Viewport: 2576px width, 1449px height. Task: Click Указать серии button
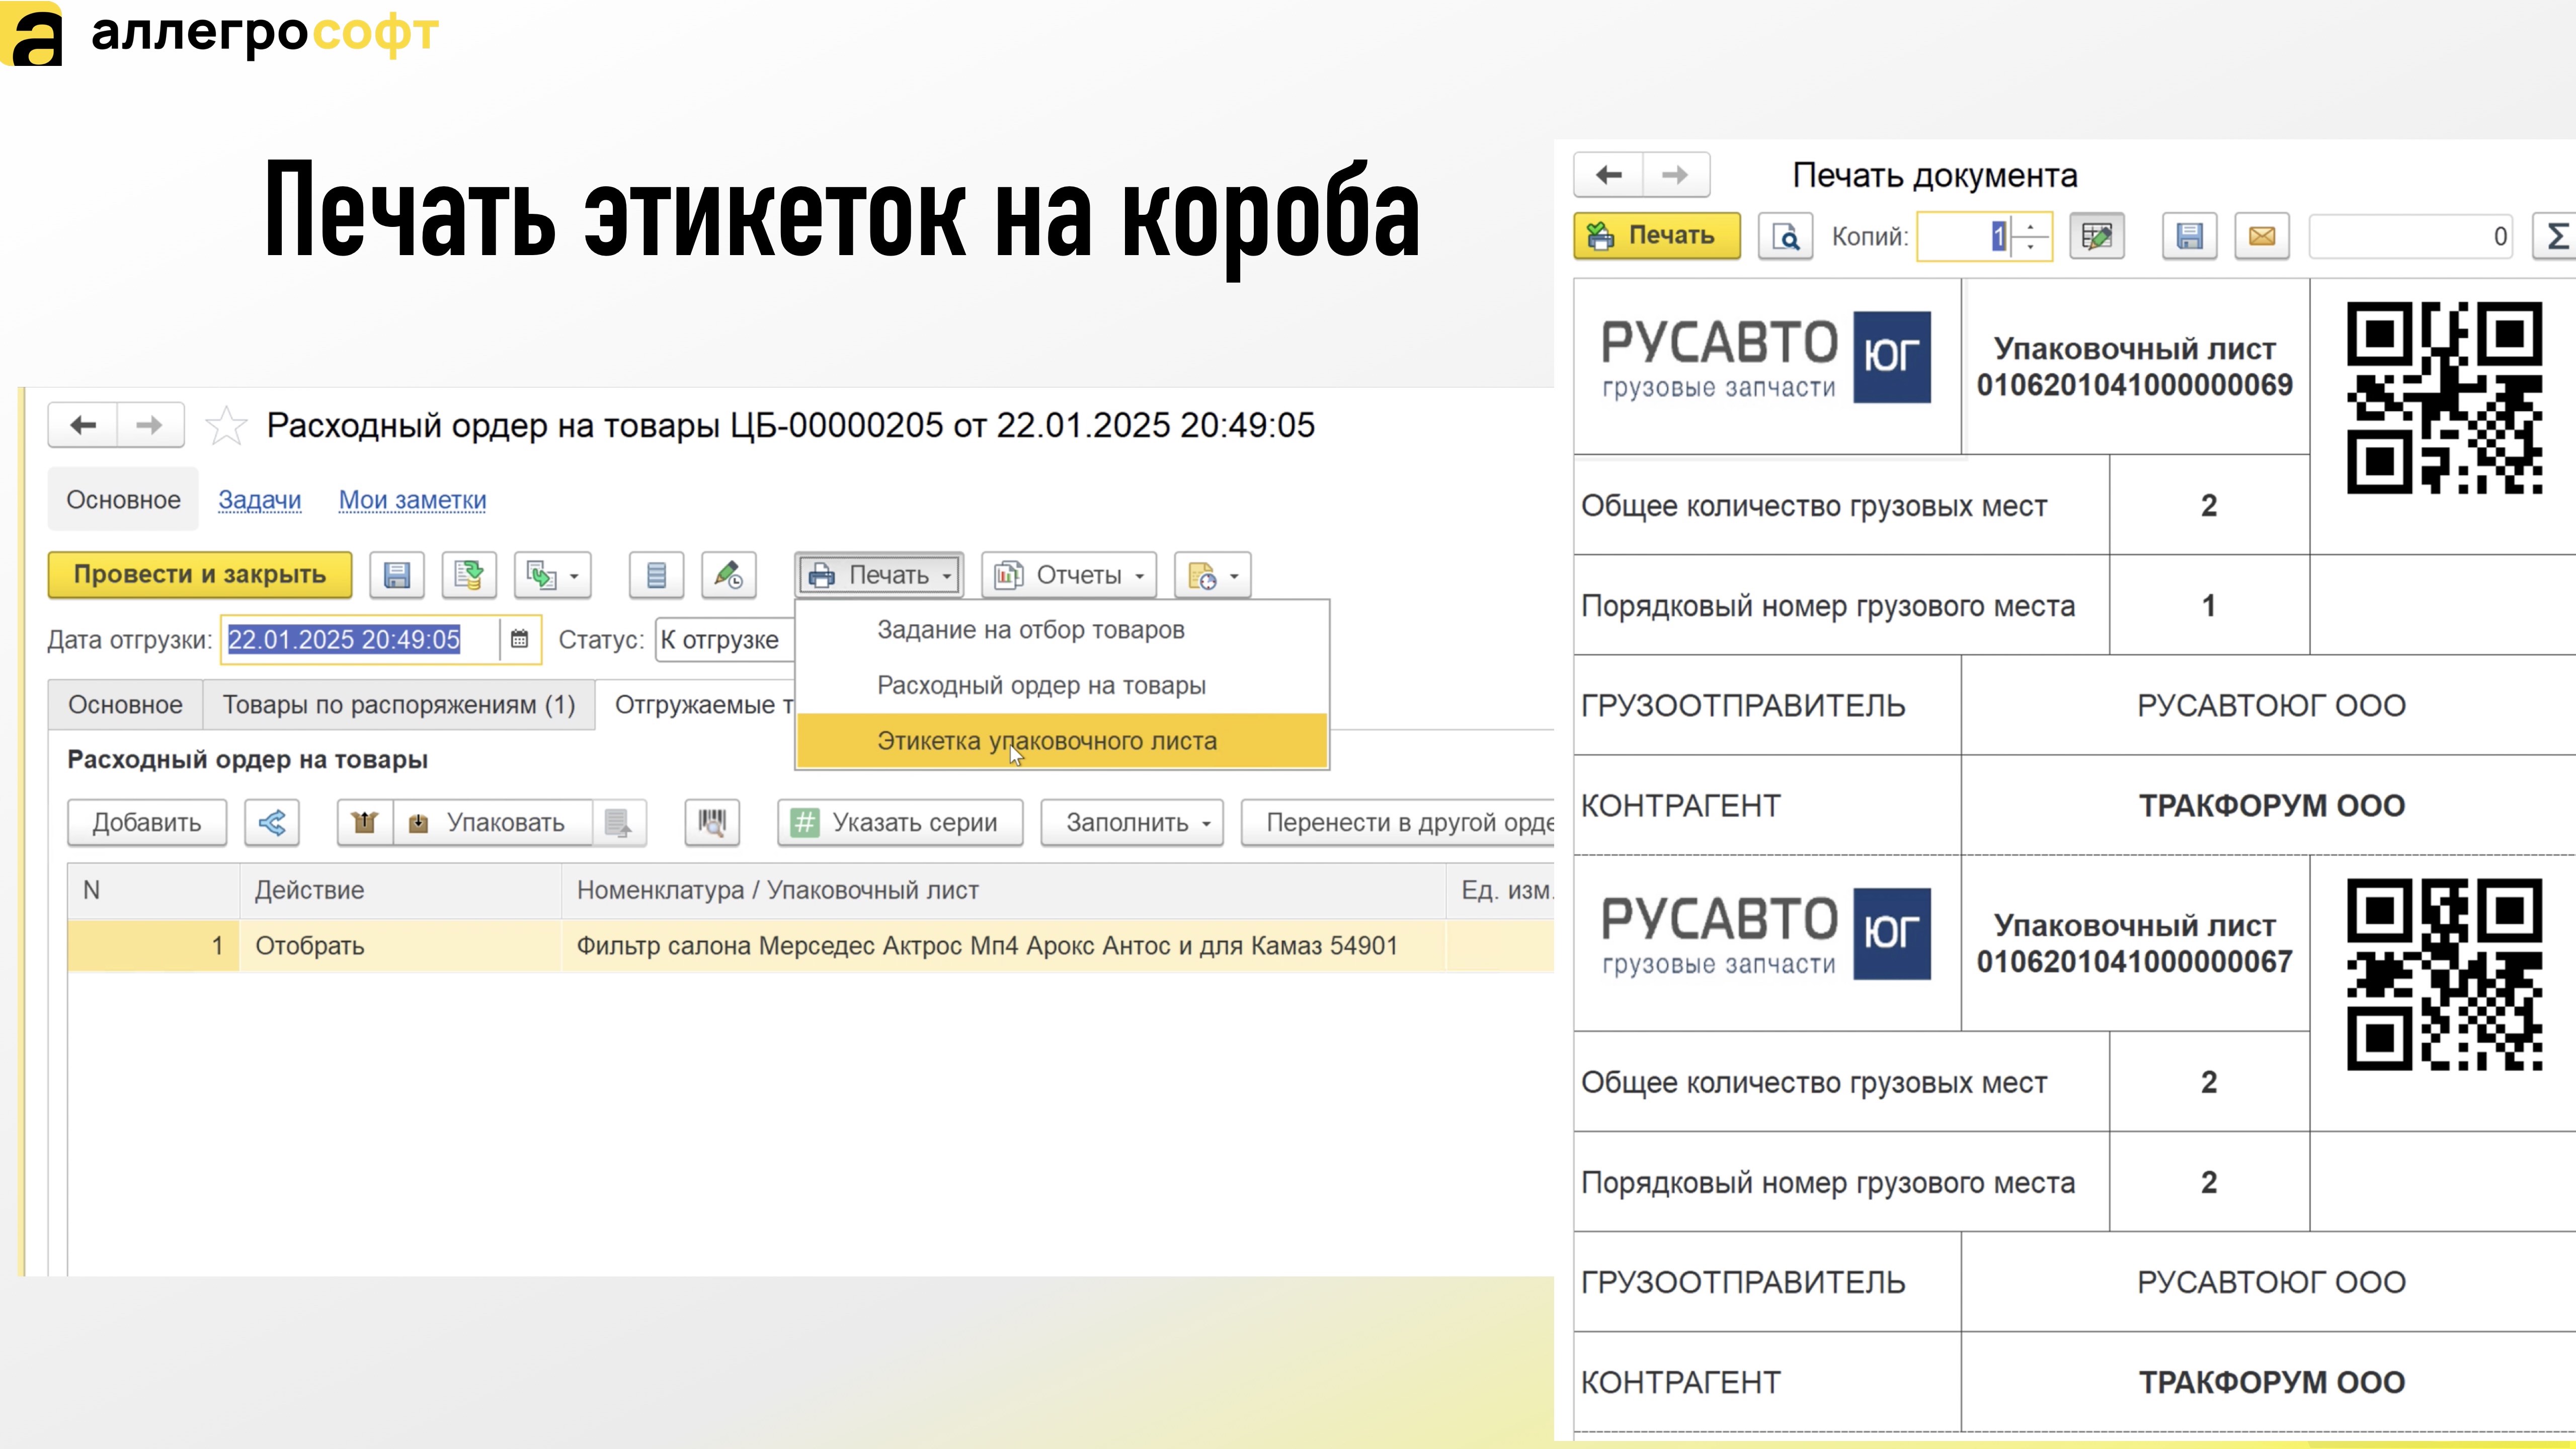point(900,823)
